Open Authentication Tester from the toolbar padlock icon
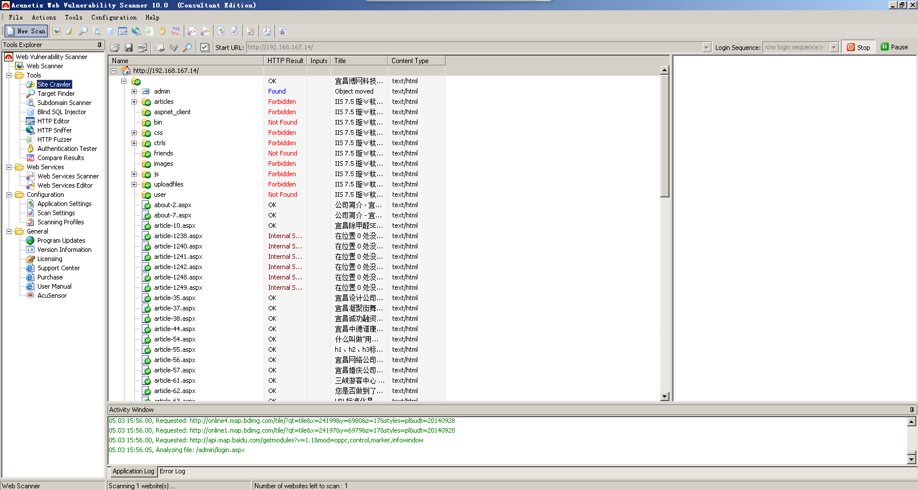The height and width of the screenshot is (490, 918). [162, 31]
